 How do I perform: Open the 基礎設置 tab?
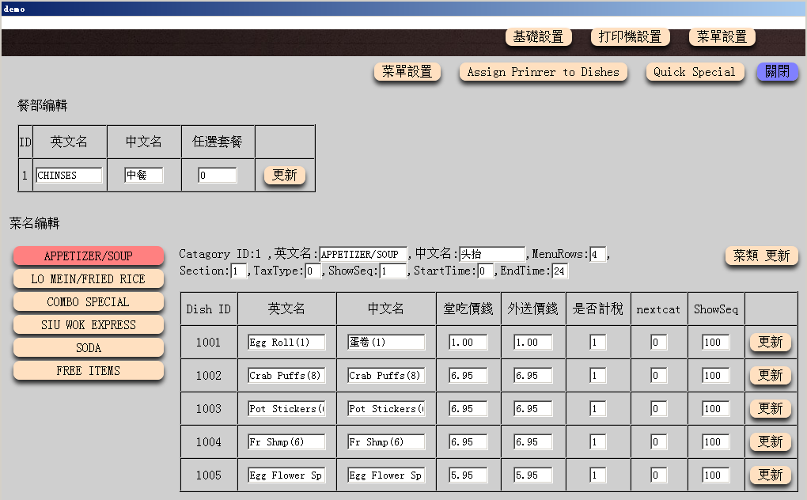pyautogui.click(x=538, y=37)
